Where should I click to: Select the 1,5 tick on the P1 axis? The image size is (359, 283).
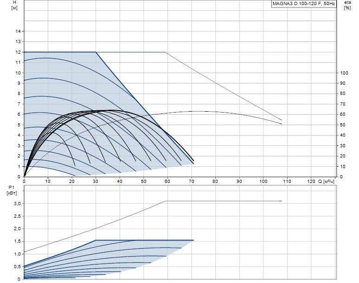tap(17, 241)
